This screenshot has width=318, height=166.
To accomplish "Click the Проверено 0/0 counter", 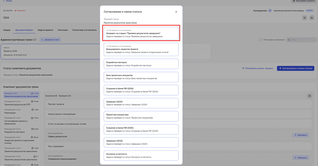I will (x=65, y=96).
